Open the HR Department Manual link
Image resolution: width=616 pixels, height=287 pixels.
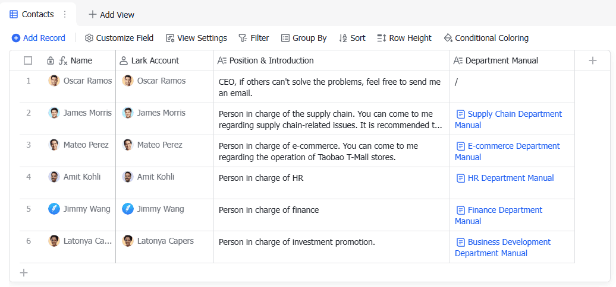(510, 178)
